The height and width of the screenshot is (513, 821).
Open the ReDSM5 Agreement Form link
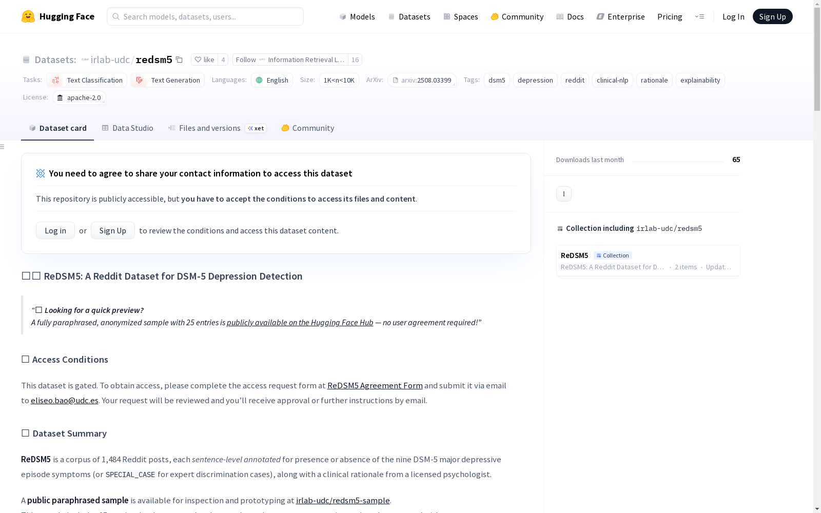coord(375,385)
